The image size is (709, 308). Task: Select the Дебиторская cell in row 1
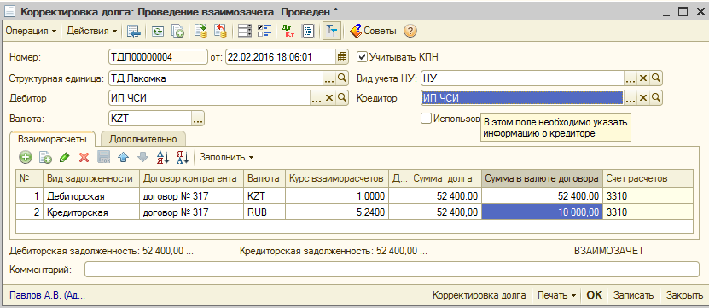point(91,196)
